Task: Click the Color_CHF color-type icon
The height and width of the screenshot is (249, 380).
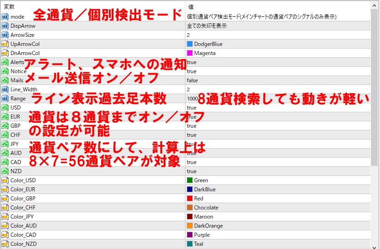Action: click(5, 208)
